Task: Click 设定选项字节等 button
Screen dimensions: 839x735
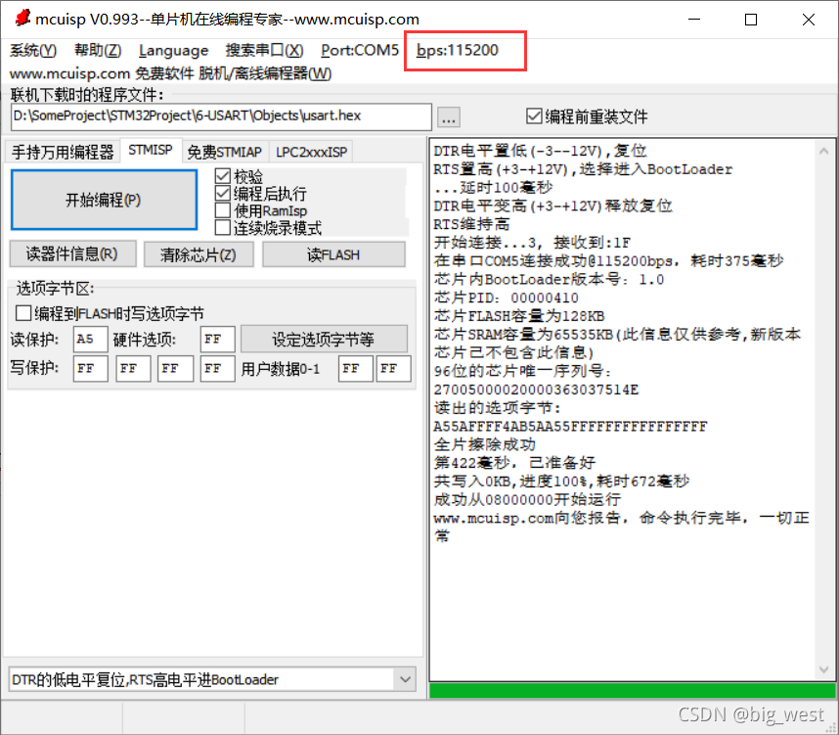Action: [x=324, y=339]
